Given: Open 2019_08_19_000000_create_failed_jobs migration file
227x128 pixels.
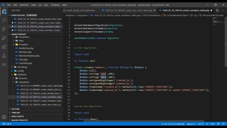Looking at the screenshot, I should coord(41,90).
